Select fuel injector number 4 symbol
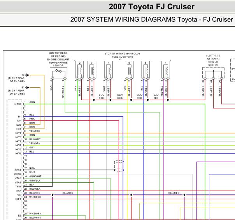This screenshot has width=235, height=220. click(x=109, y=70)
